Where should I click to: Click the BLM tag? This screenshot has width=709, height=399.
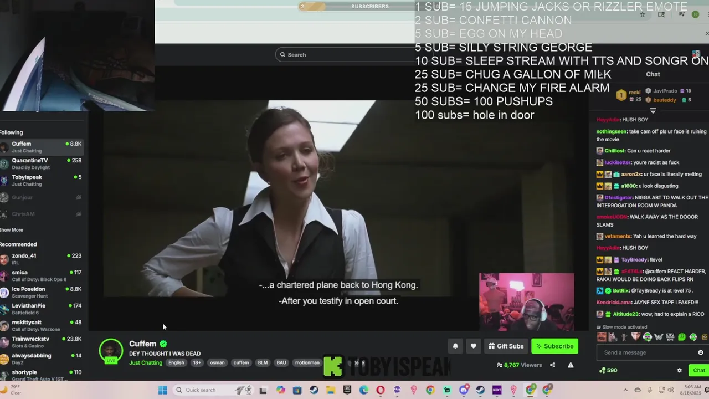[x=263, y=363]
